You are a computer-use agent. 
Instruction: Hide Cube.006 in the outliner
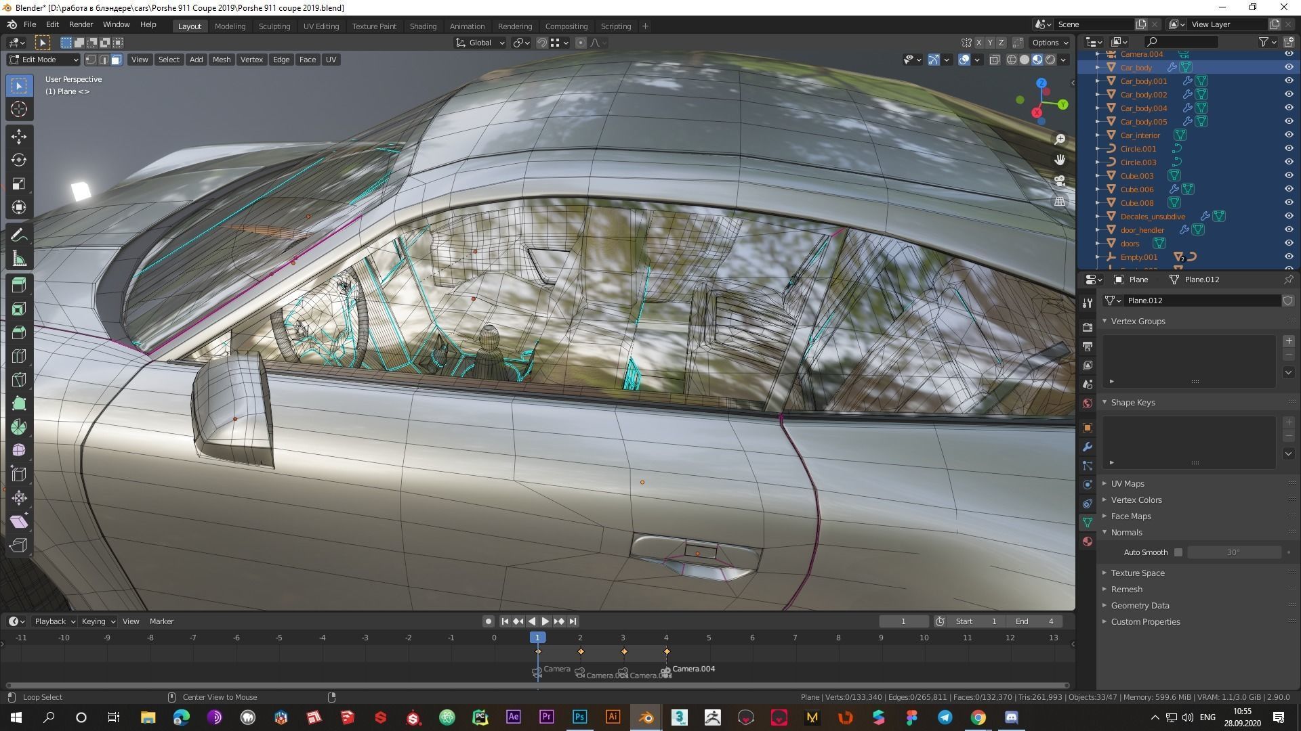tap(1289, 189)
